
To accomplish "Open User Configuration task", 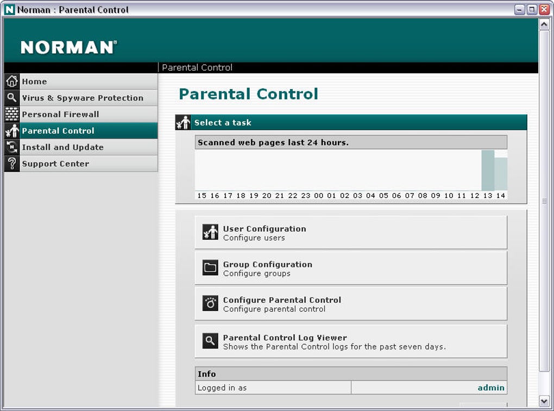I will click(x=351, y=232).
